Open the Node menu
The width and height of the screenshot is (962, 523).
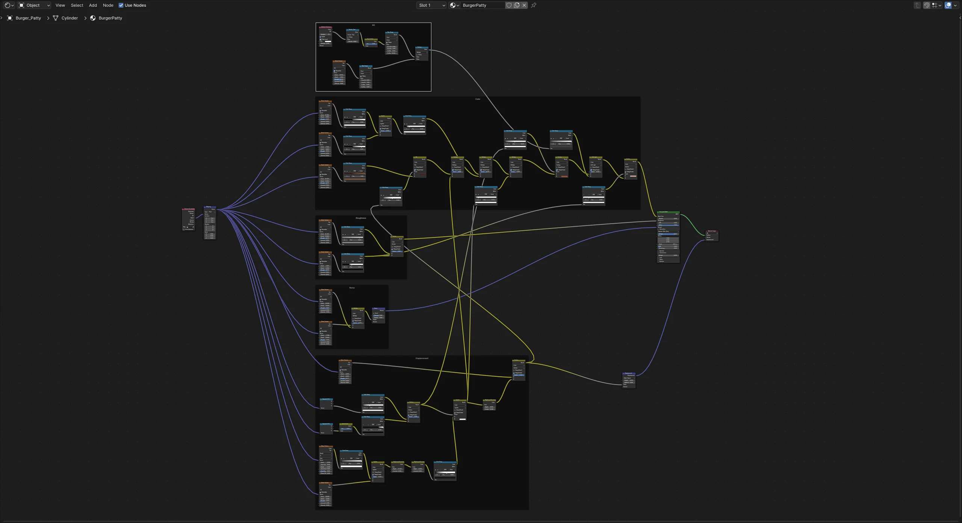[x=108, y=5]
